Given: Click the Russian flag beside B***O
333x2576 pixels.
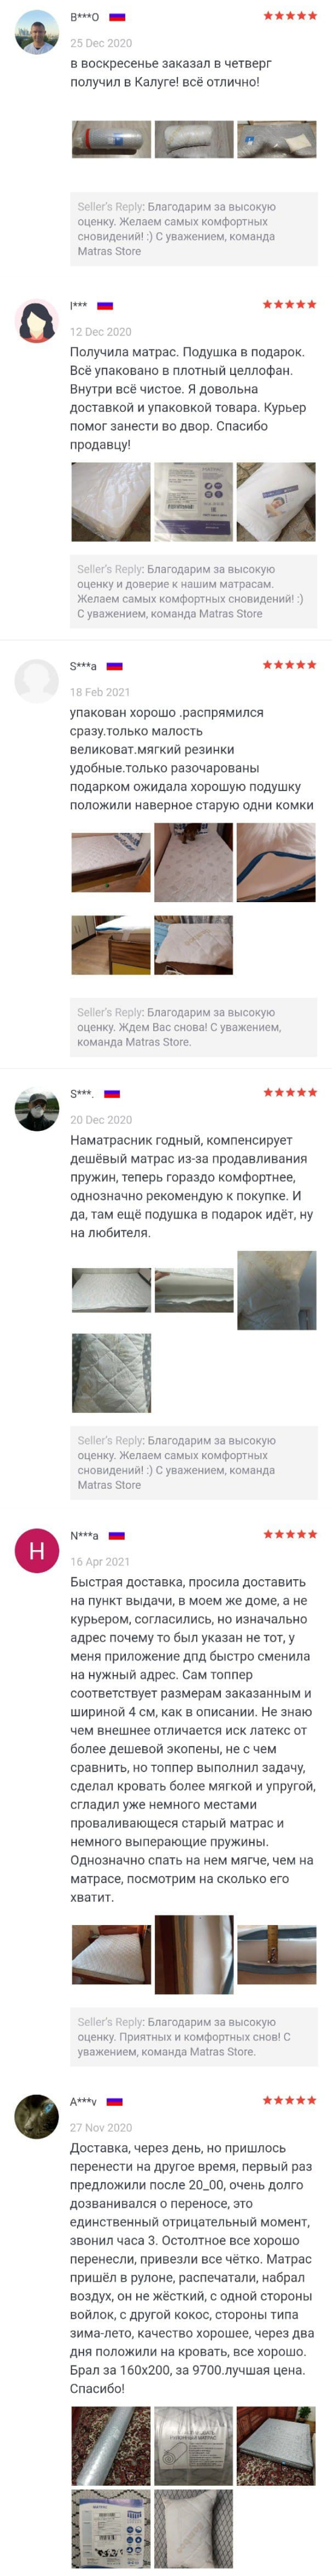Looking at the screenshot, I should [117, 17].
